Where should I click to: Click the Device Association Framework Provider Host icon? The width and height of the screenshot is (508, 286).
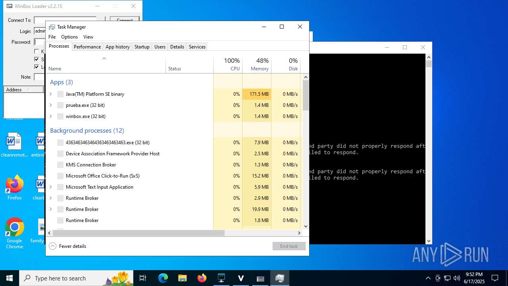coord(60,154)
